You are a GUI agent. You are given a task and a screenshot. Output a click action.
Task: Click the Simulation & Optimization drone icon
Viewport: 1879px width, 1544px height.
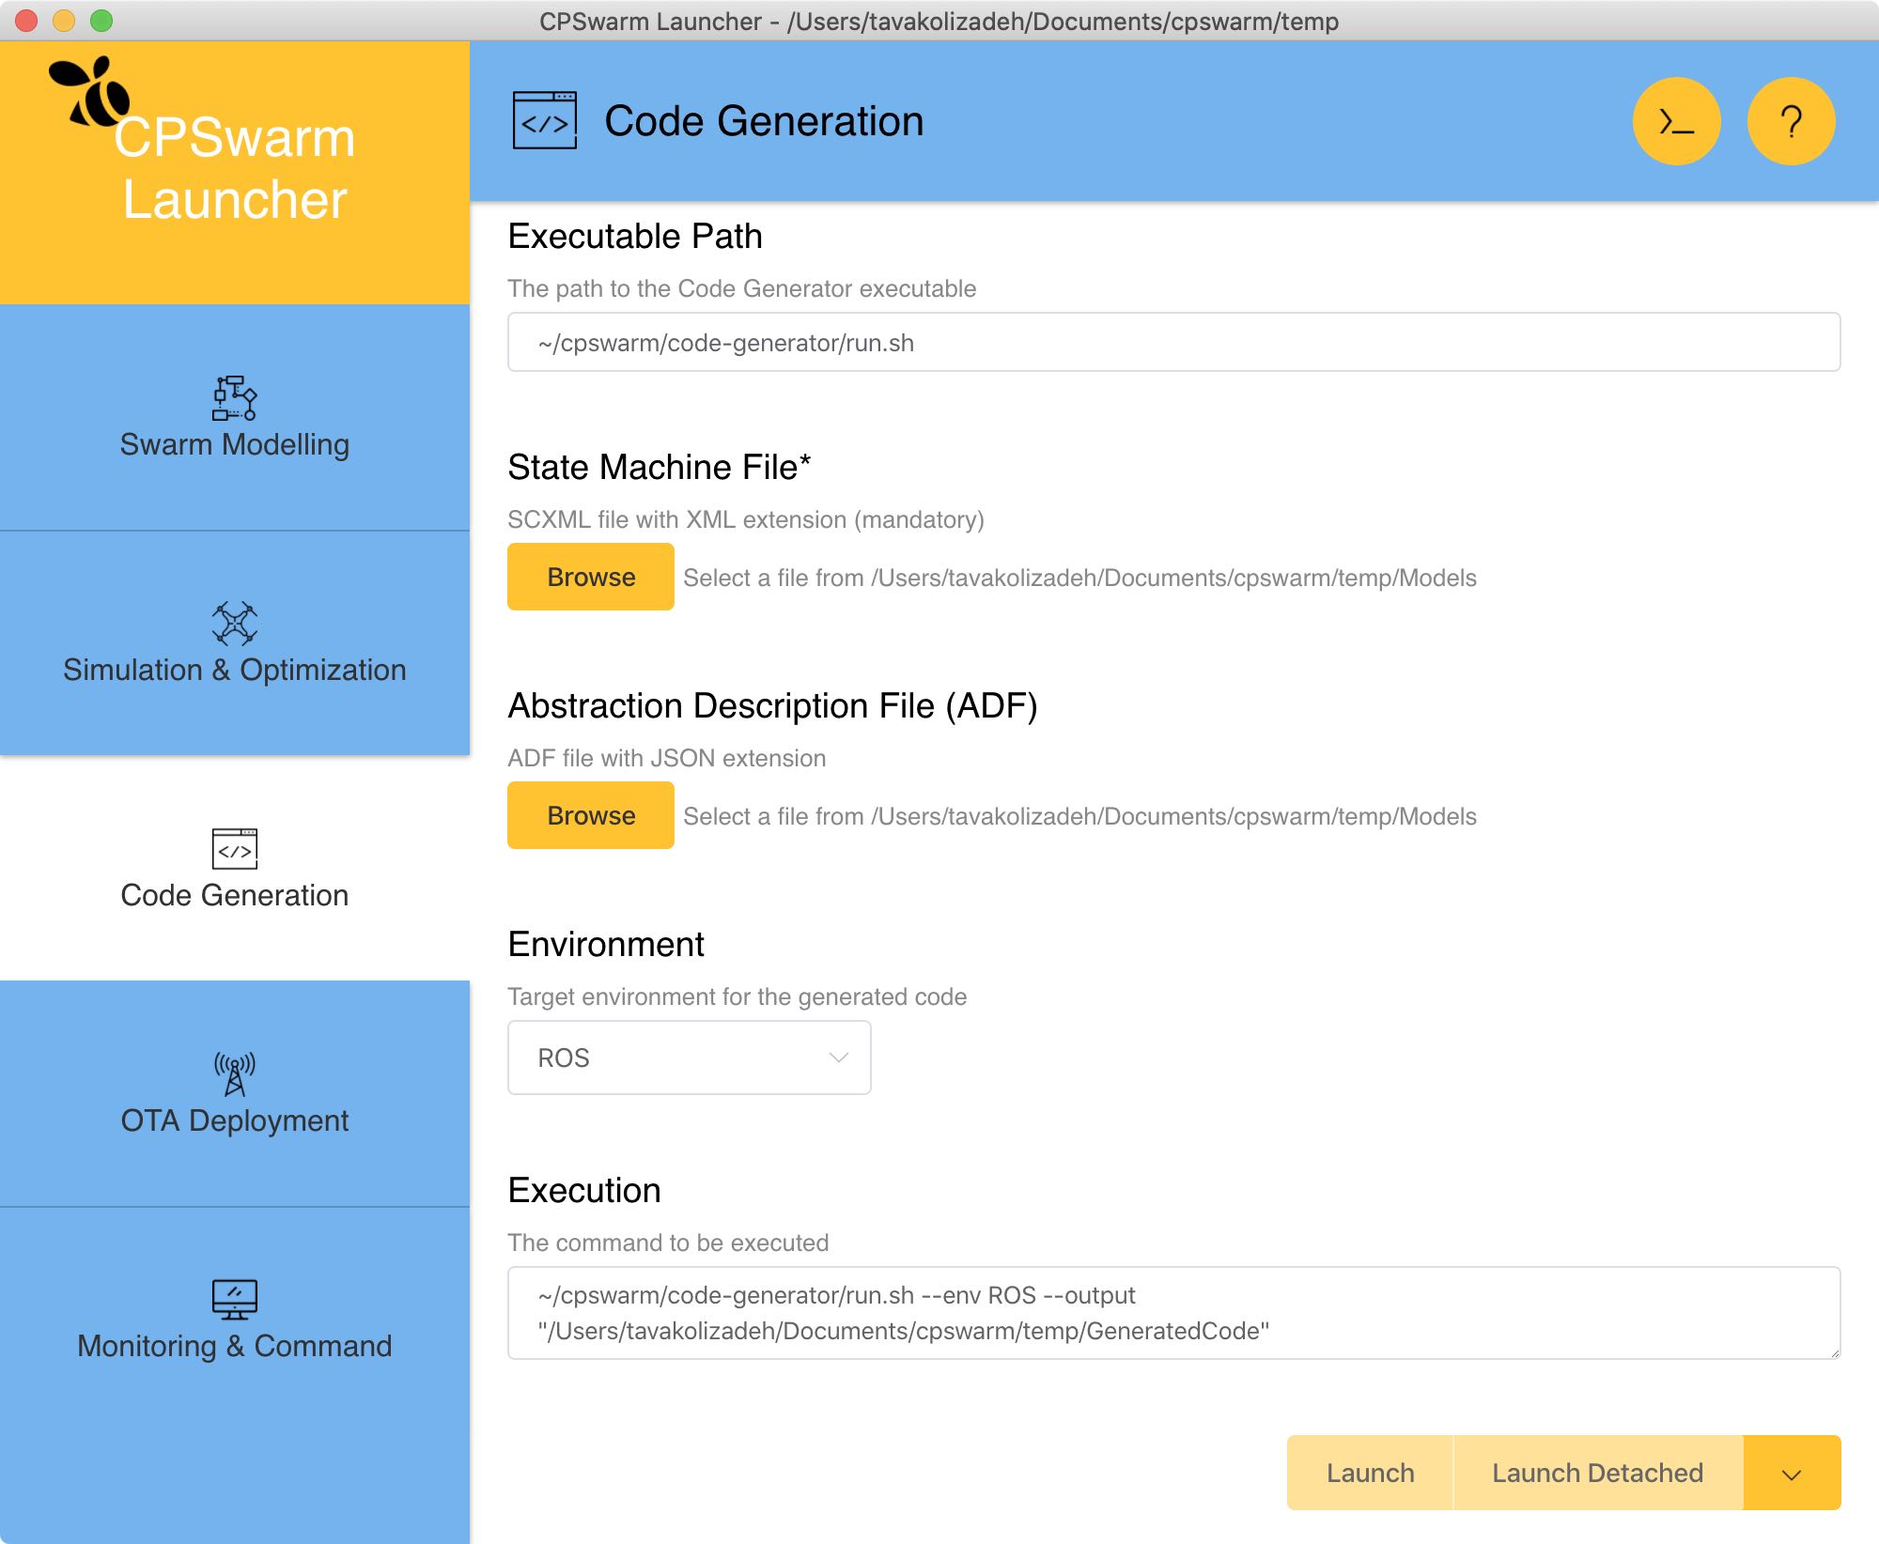[234, 623]
